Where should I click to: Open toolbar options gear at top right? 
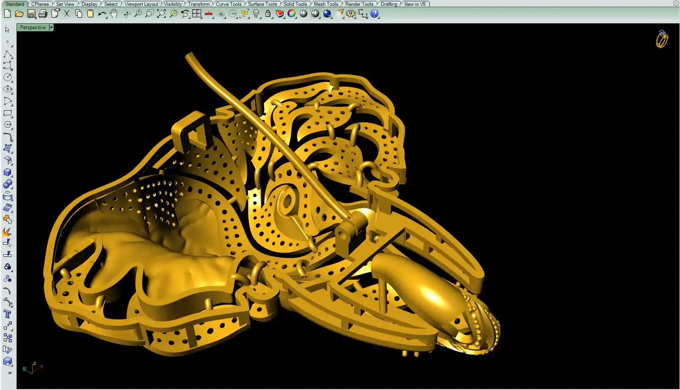click(676, 3)
